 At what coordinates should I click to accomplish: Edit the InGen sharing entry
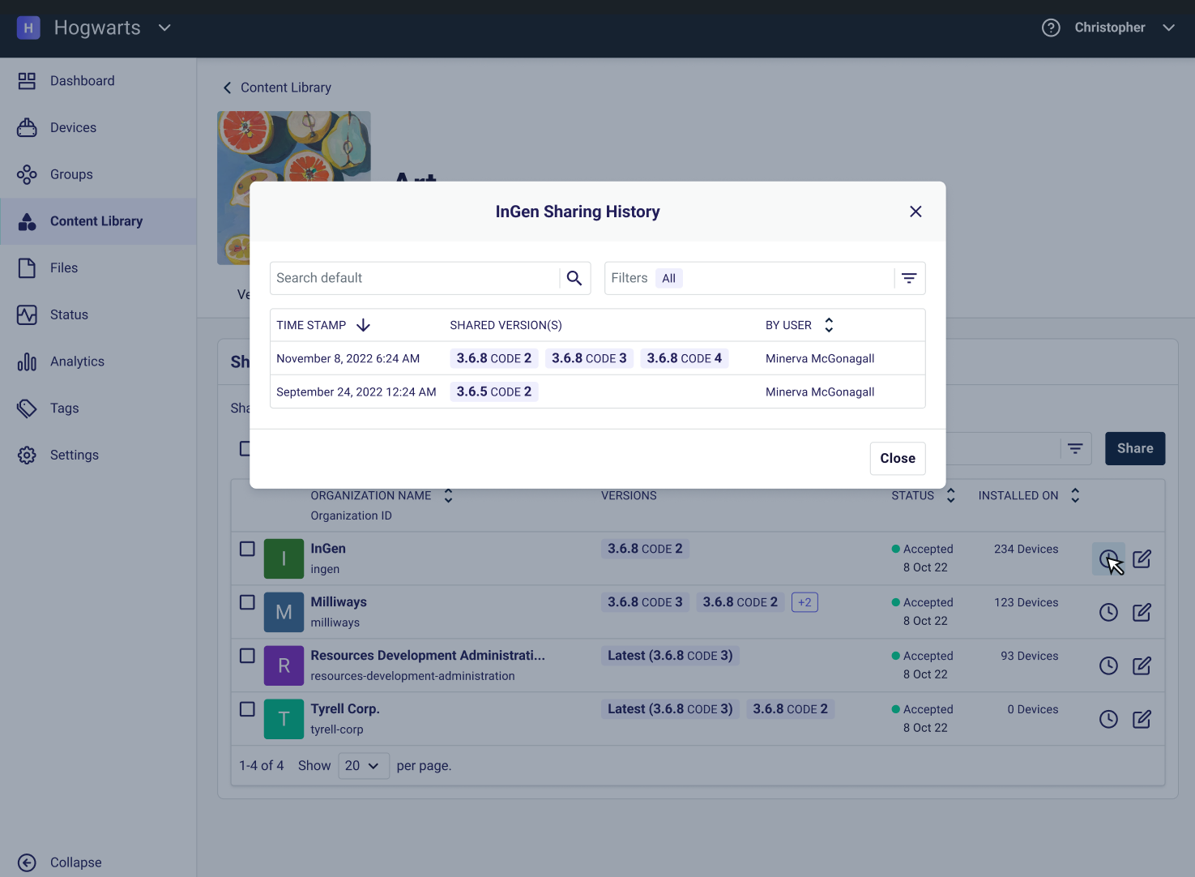point(1142,558)
